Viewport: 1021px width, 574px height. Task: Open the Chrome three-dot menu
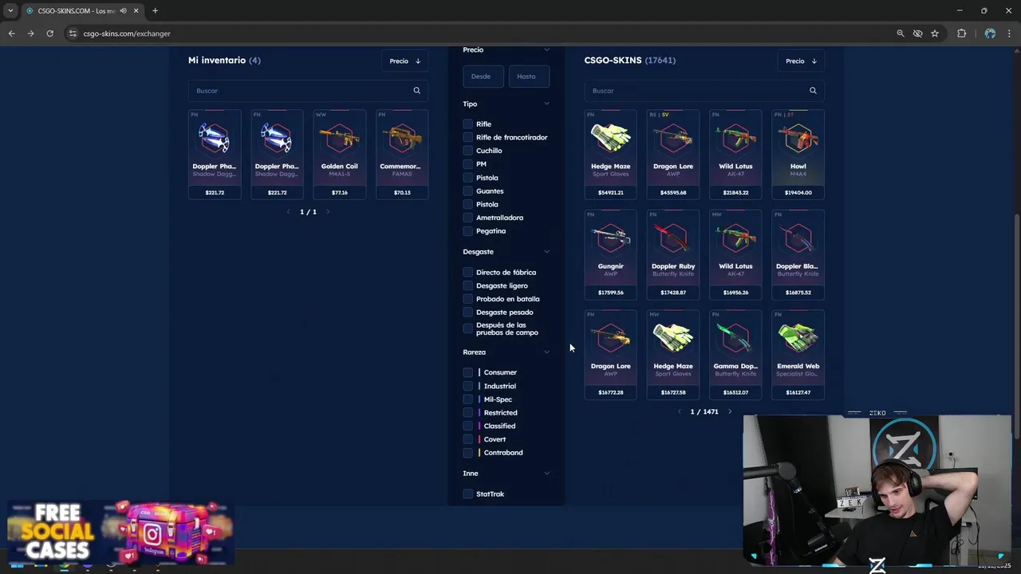1010,33
